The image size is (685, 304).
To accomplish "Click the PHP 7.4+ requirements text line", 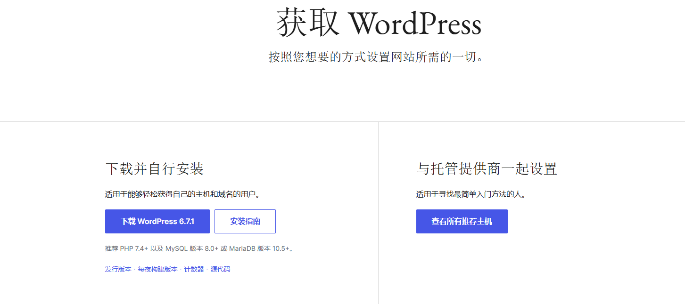I will coord(200,248).
